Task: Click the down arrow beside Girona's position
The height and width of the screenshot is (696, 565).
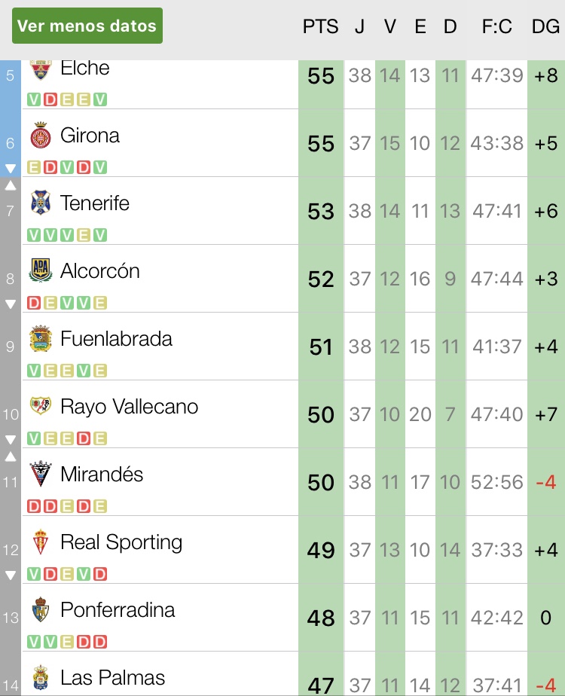Action: coord(10,168)
